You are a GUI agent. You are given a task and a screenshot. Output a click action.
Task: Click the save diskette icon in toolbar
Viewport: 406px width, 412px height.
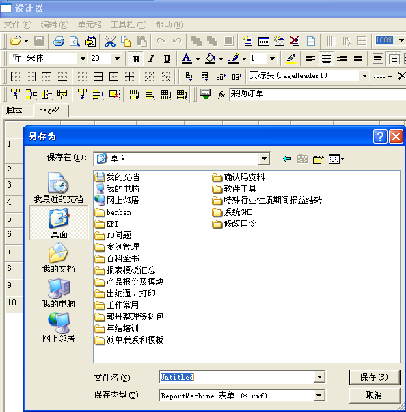(39, 41)
